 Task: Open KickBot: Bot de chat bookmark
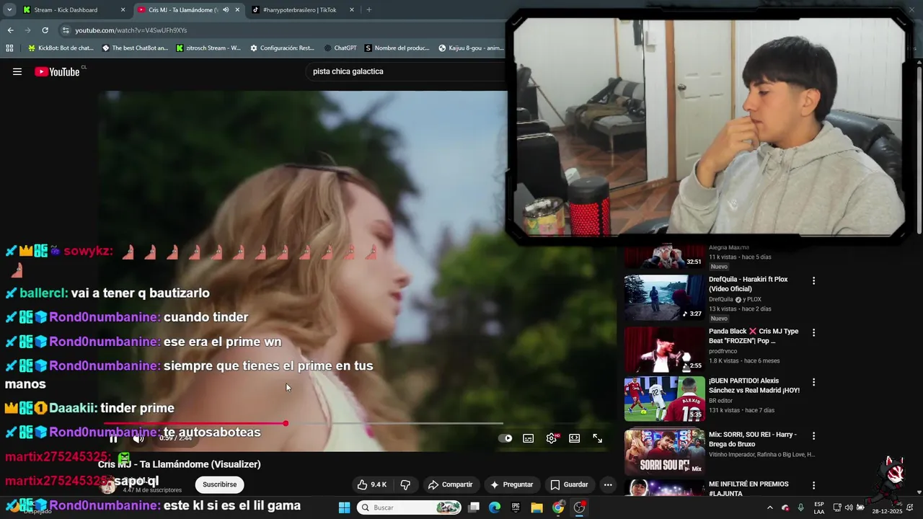[61, 48]
